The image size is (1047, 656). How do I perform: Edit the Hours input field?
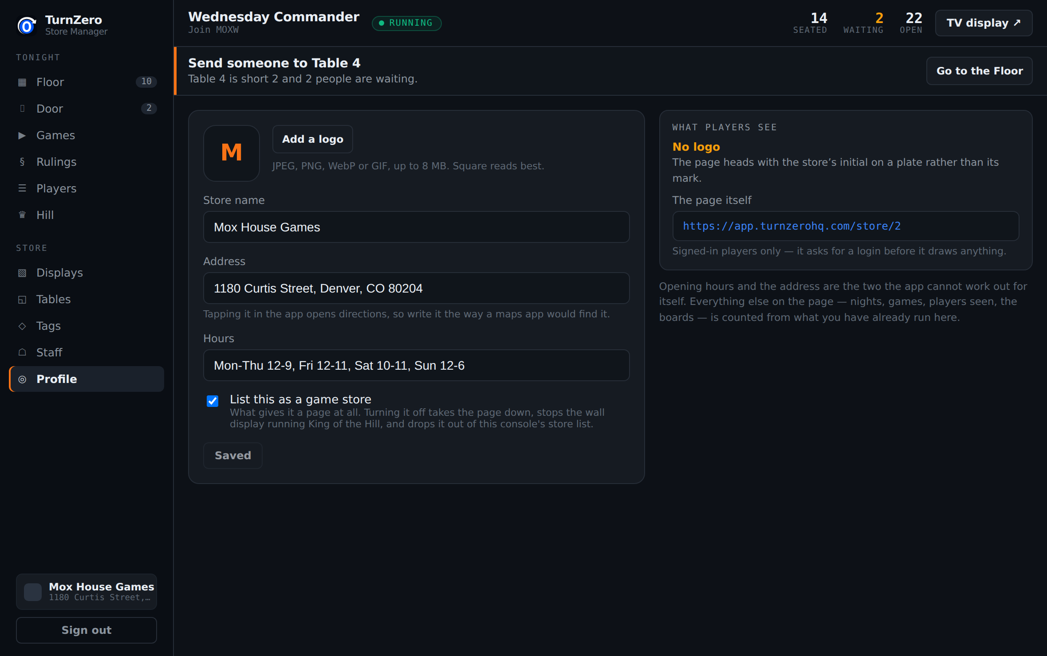click(416, 365)
